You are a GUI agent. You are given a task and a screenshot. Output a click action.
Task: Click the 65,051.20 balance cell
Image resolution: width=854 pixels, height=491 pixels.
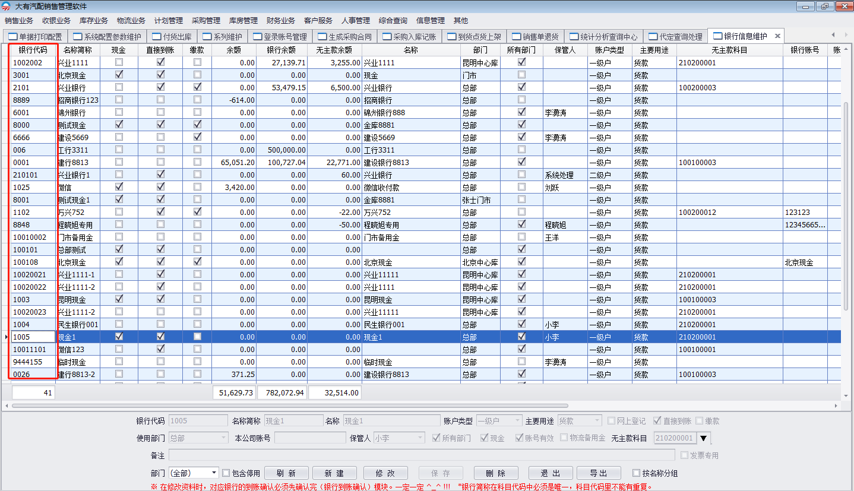click(x=234, y=162)
